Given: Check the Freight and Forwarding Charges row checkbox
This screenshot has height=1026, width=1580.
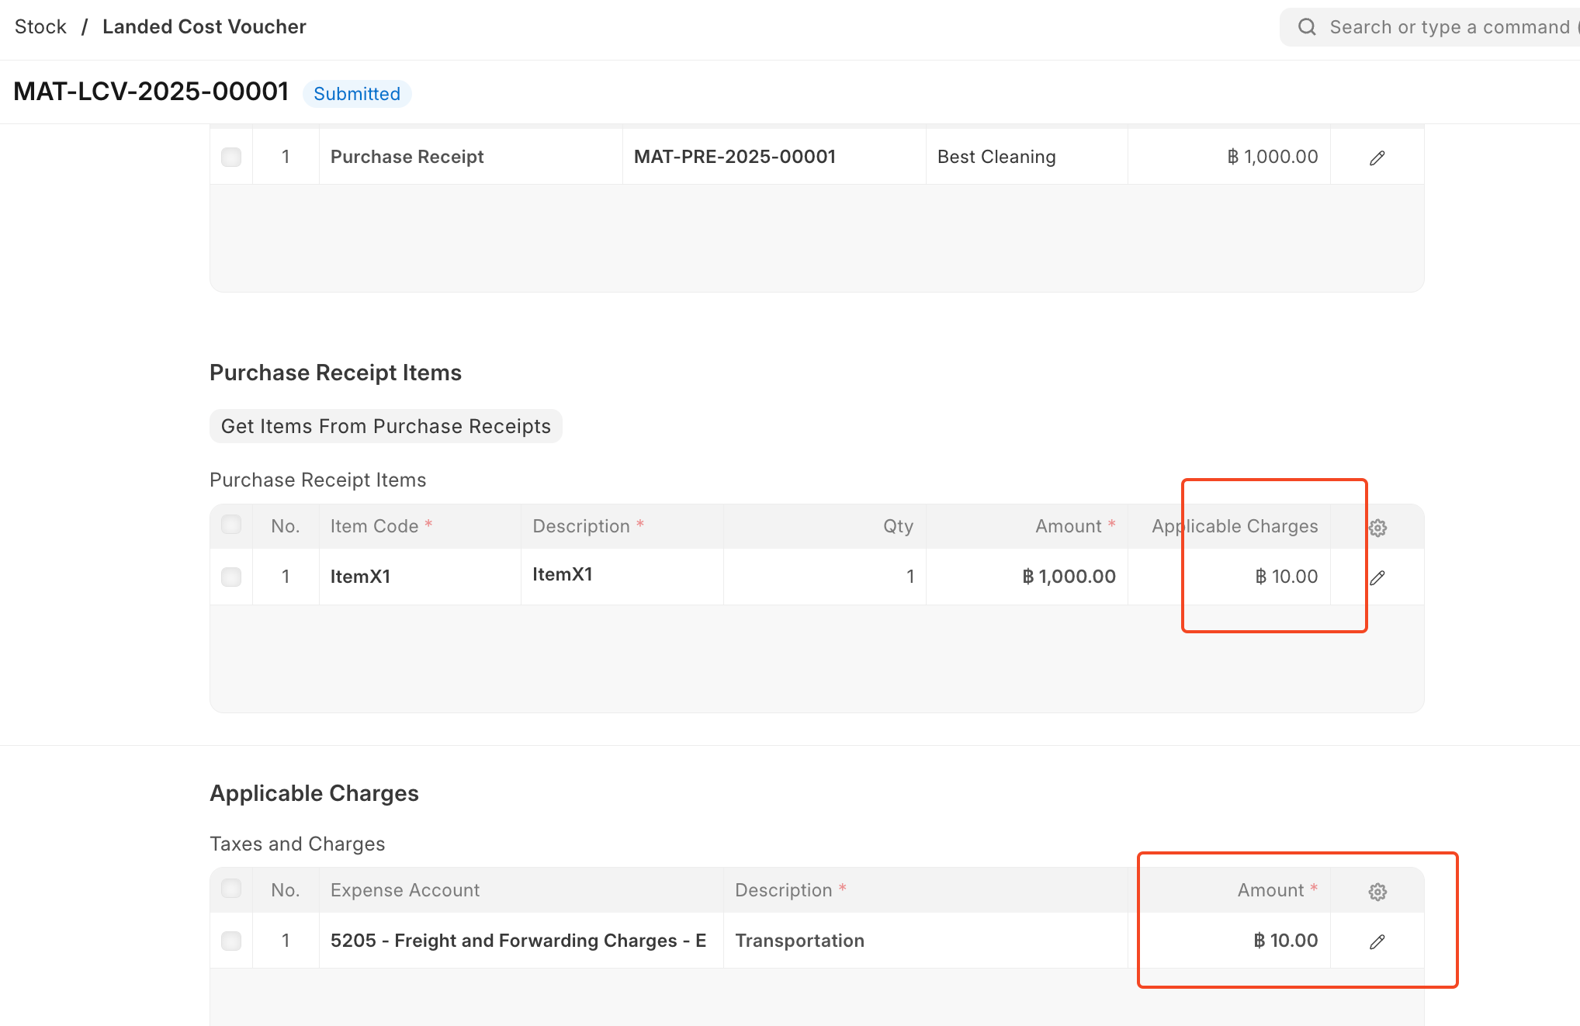Looking at the screenshot, I should tap(231, 941).
